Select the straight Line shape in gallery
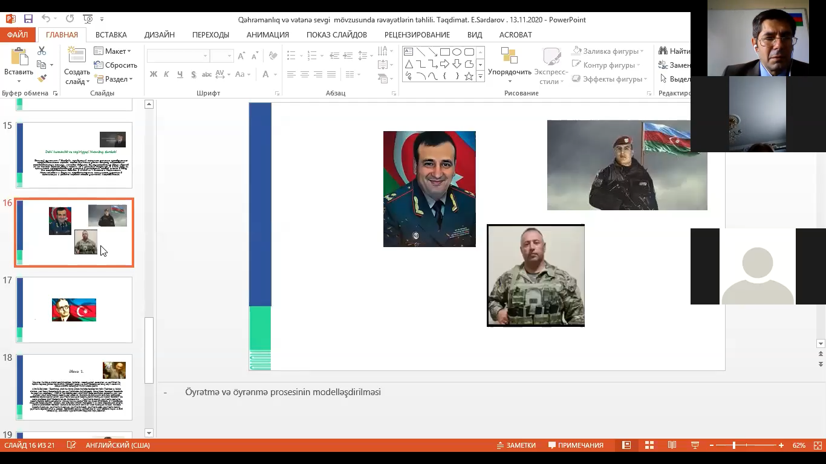This screenshot has width=826, height=464. [x=420, y=52]
